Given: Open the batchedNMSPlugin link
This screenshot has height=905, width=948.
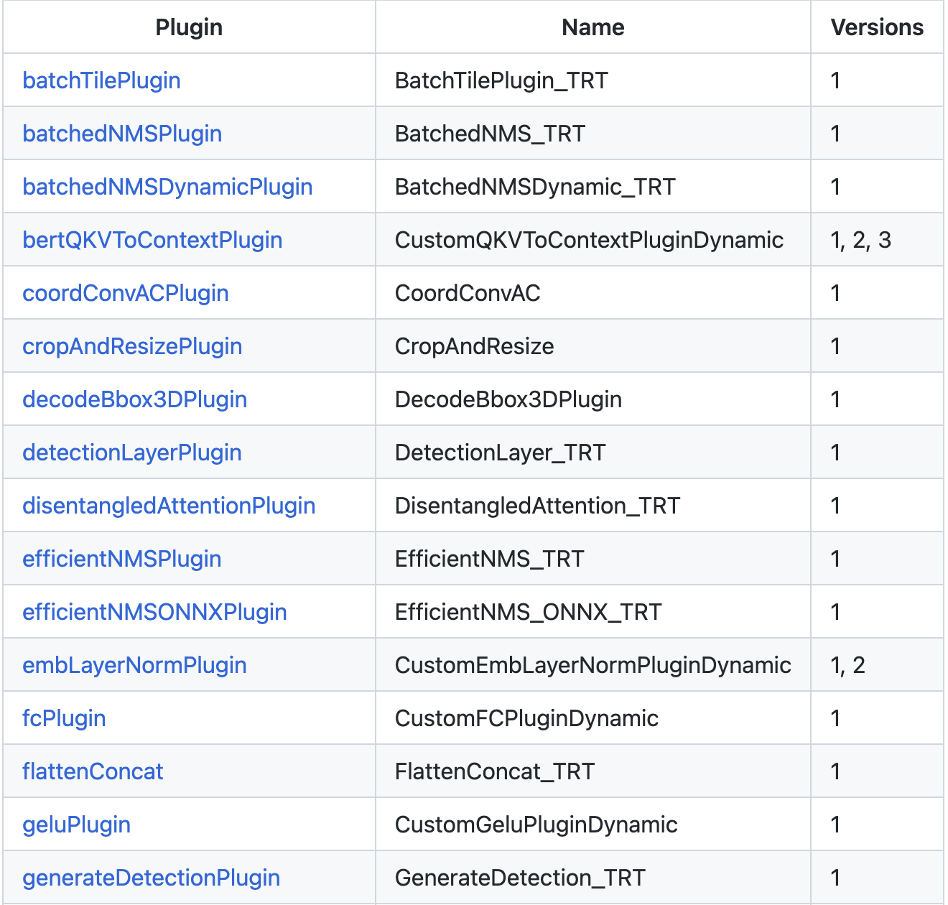Looking at the screenshot, I should pos(122,134).
